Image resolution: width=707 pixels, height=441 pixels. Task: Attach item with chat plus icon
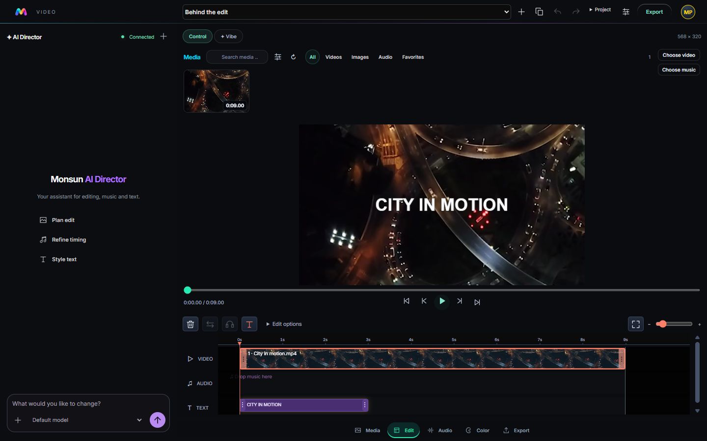pos(18,420)
